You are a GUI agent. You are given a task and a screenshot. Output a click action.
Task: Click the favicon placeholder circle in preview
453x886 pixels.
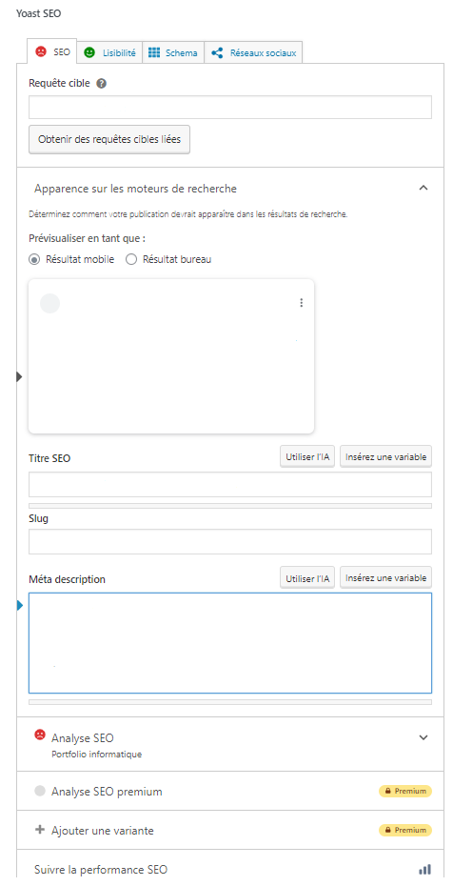point(49,304)
